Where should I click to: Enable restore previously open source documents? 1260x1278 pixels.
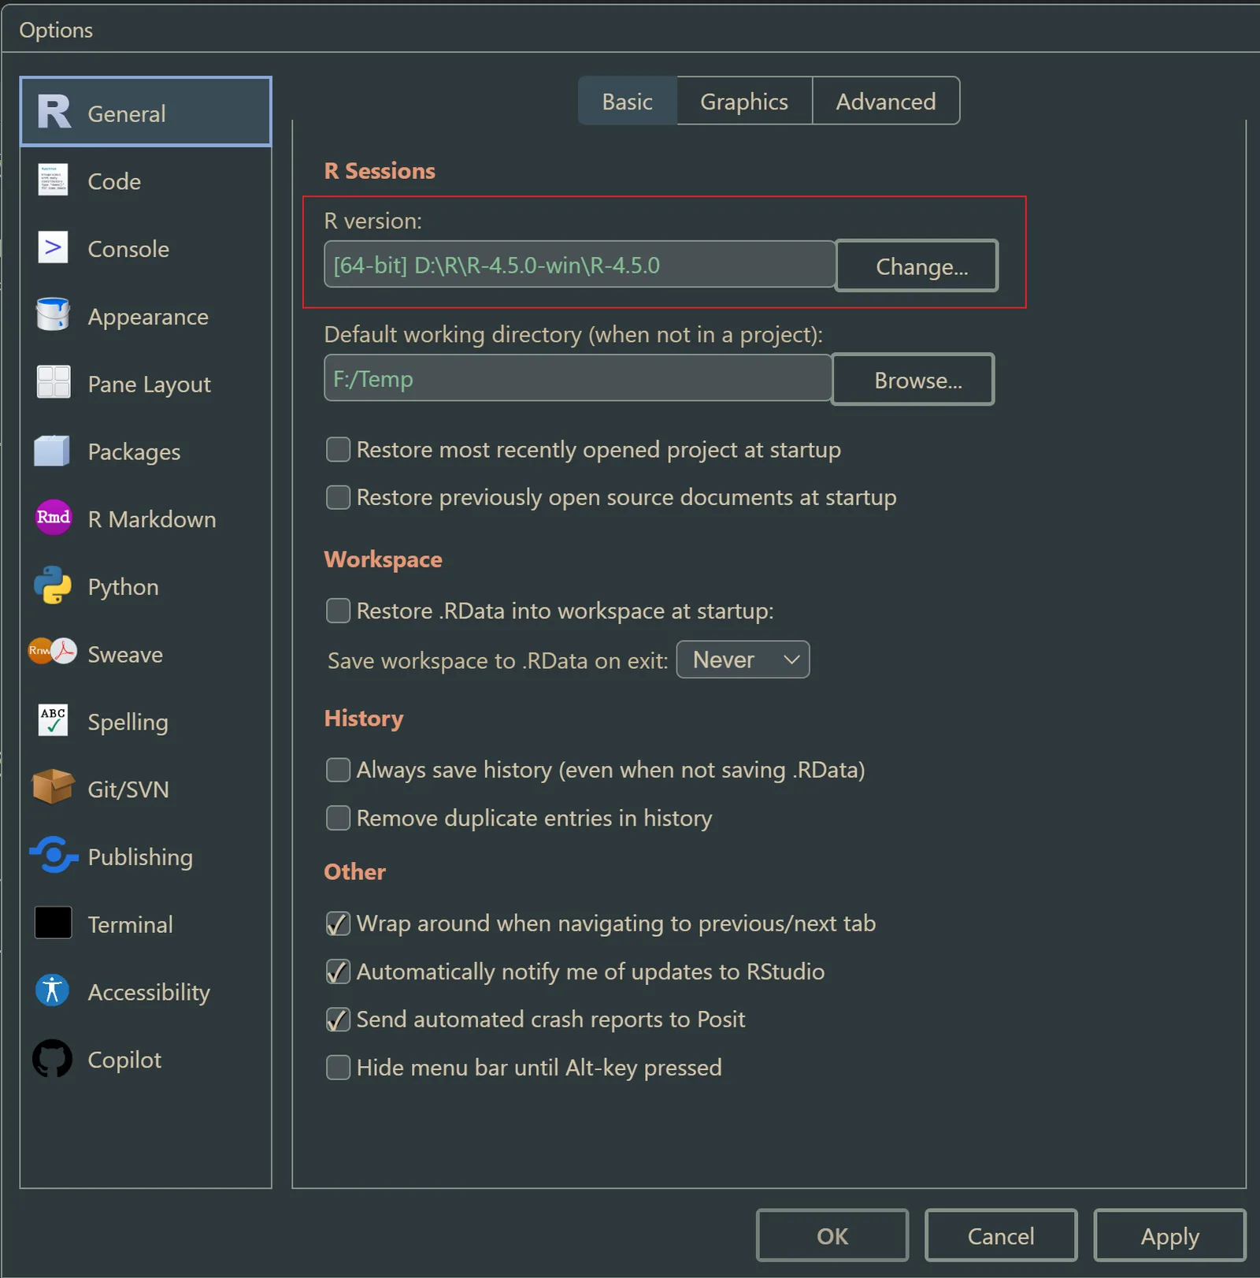[338, 497]
